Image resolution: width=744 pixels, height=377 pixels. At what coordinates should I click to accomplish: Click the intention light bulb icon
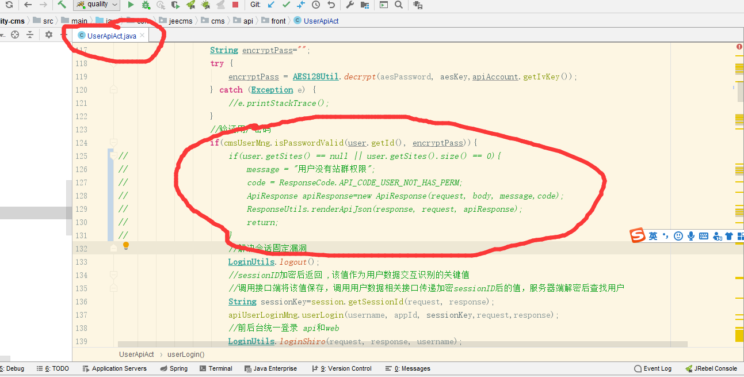(x=126, y=246)
